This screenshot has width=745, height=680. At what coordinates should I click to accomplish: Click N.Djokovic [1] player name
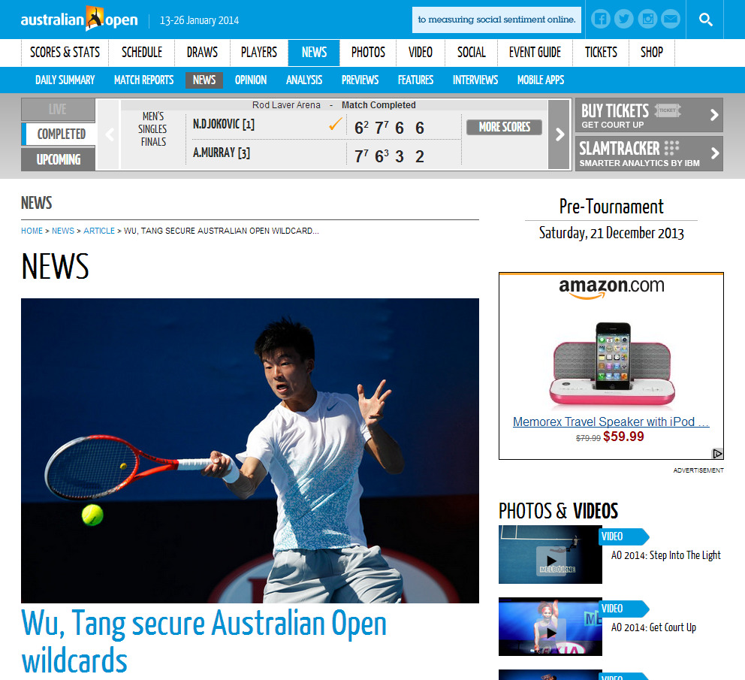(x=224, y=124)
